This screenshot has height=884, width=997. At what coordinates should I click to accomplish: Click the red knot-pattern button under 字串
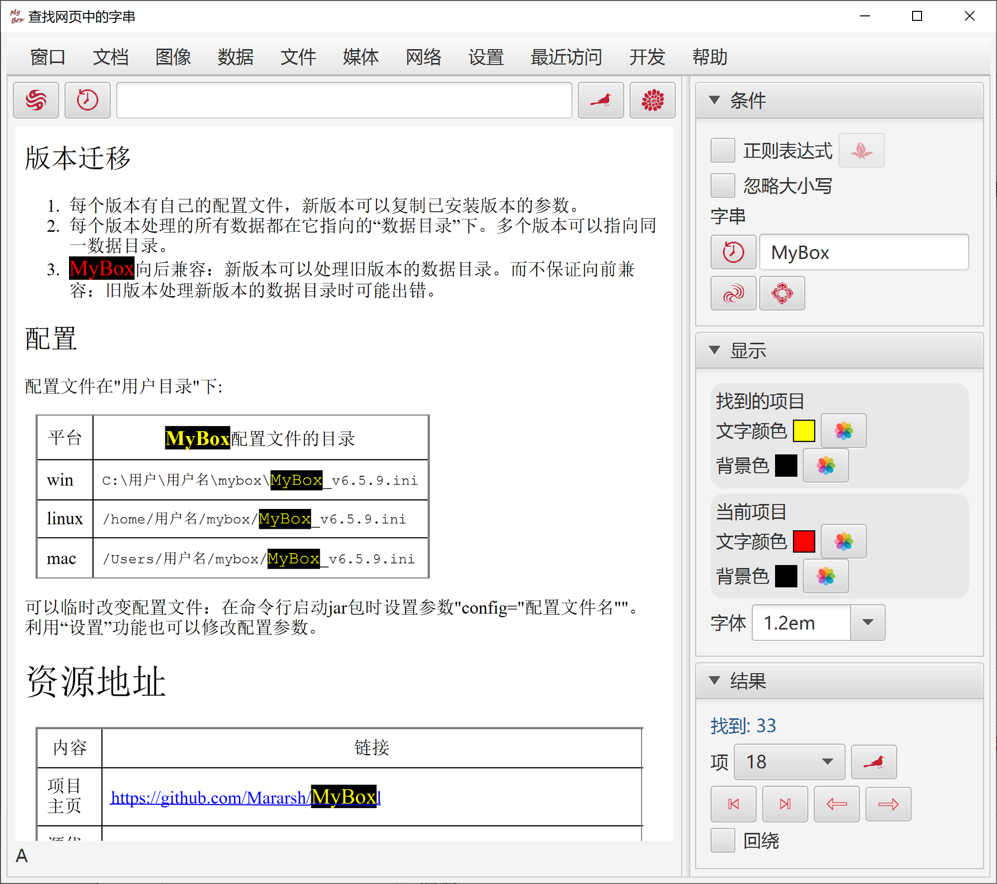tap(782, 293)
